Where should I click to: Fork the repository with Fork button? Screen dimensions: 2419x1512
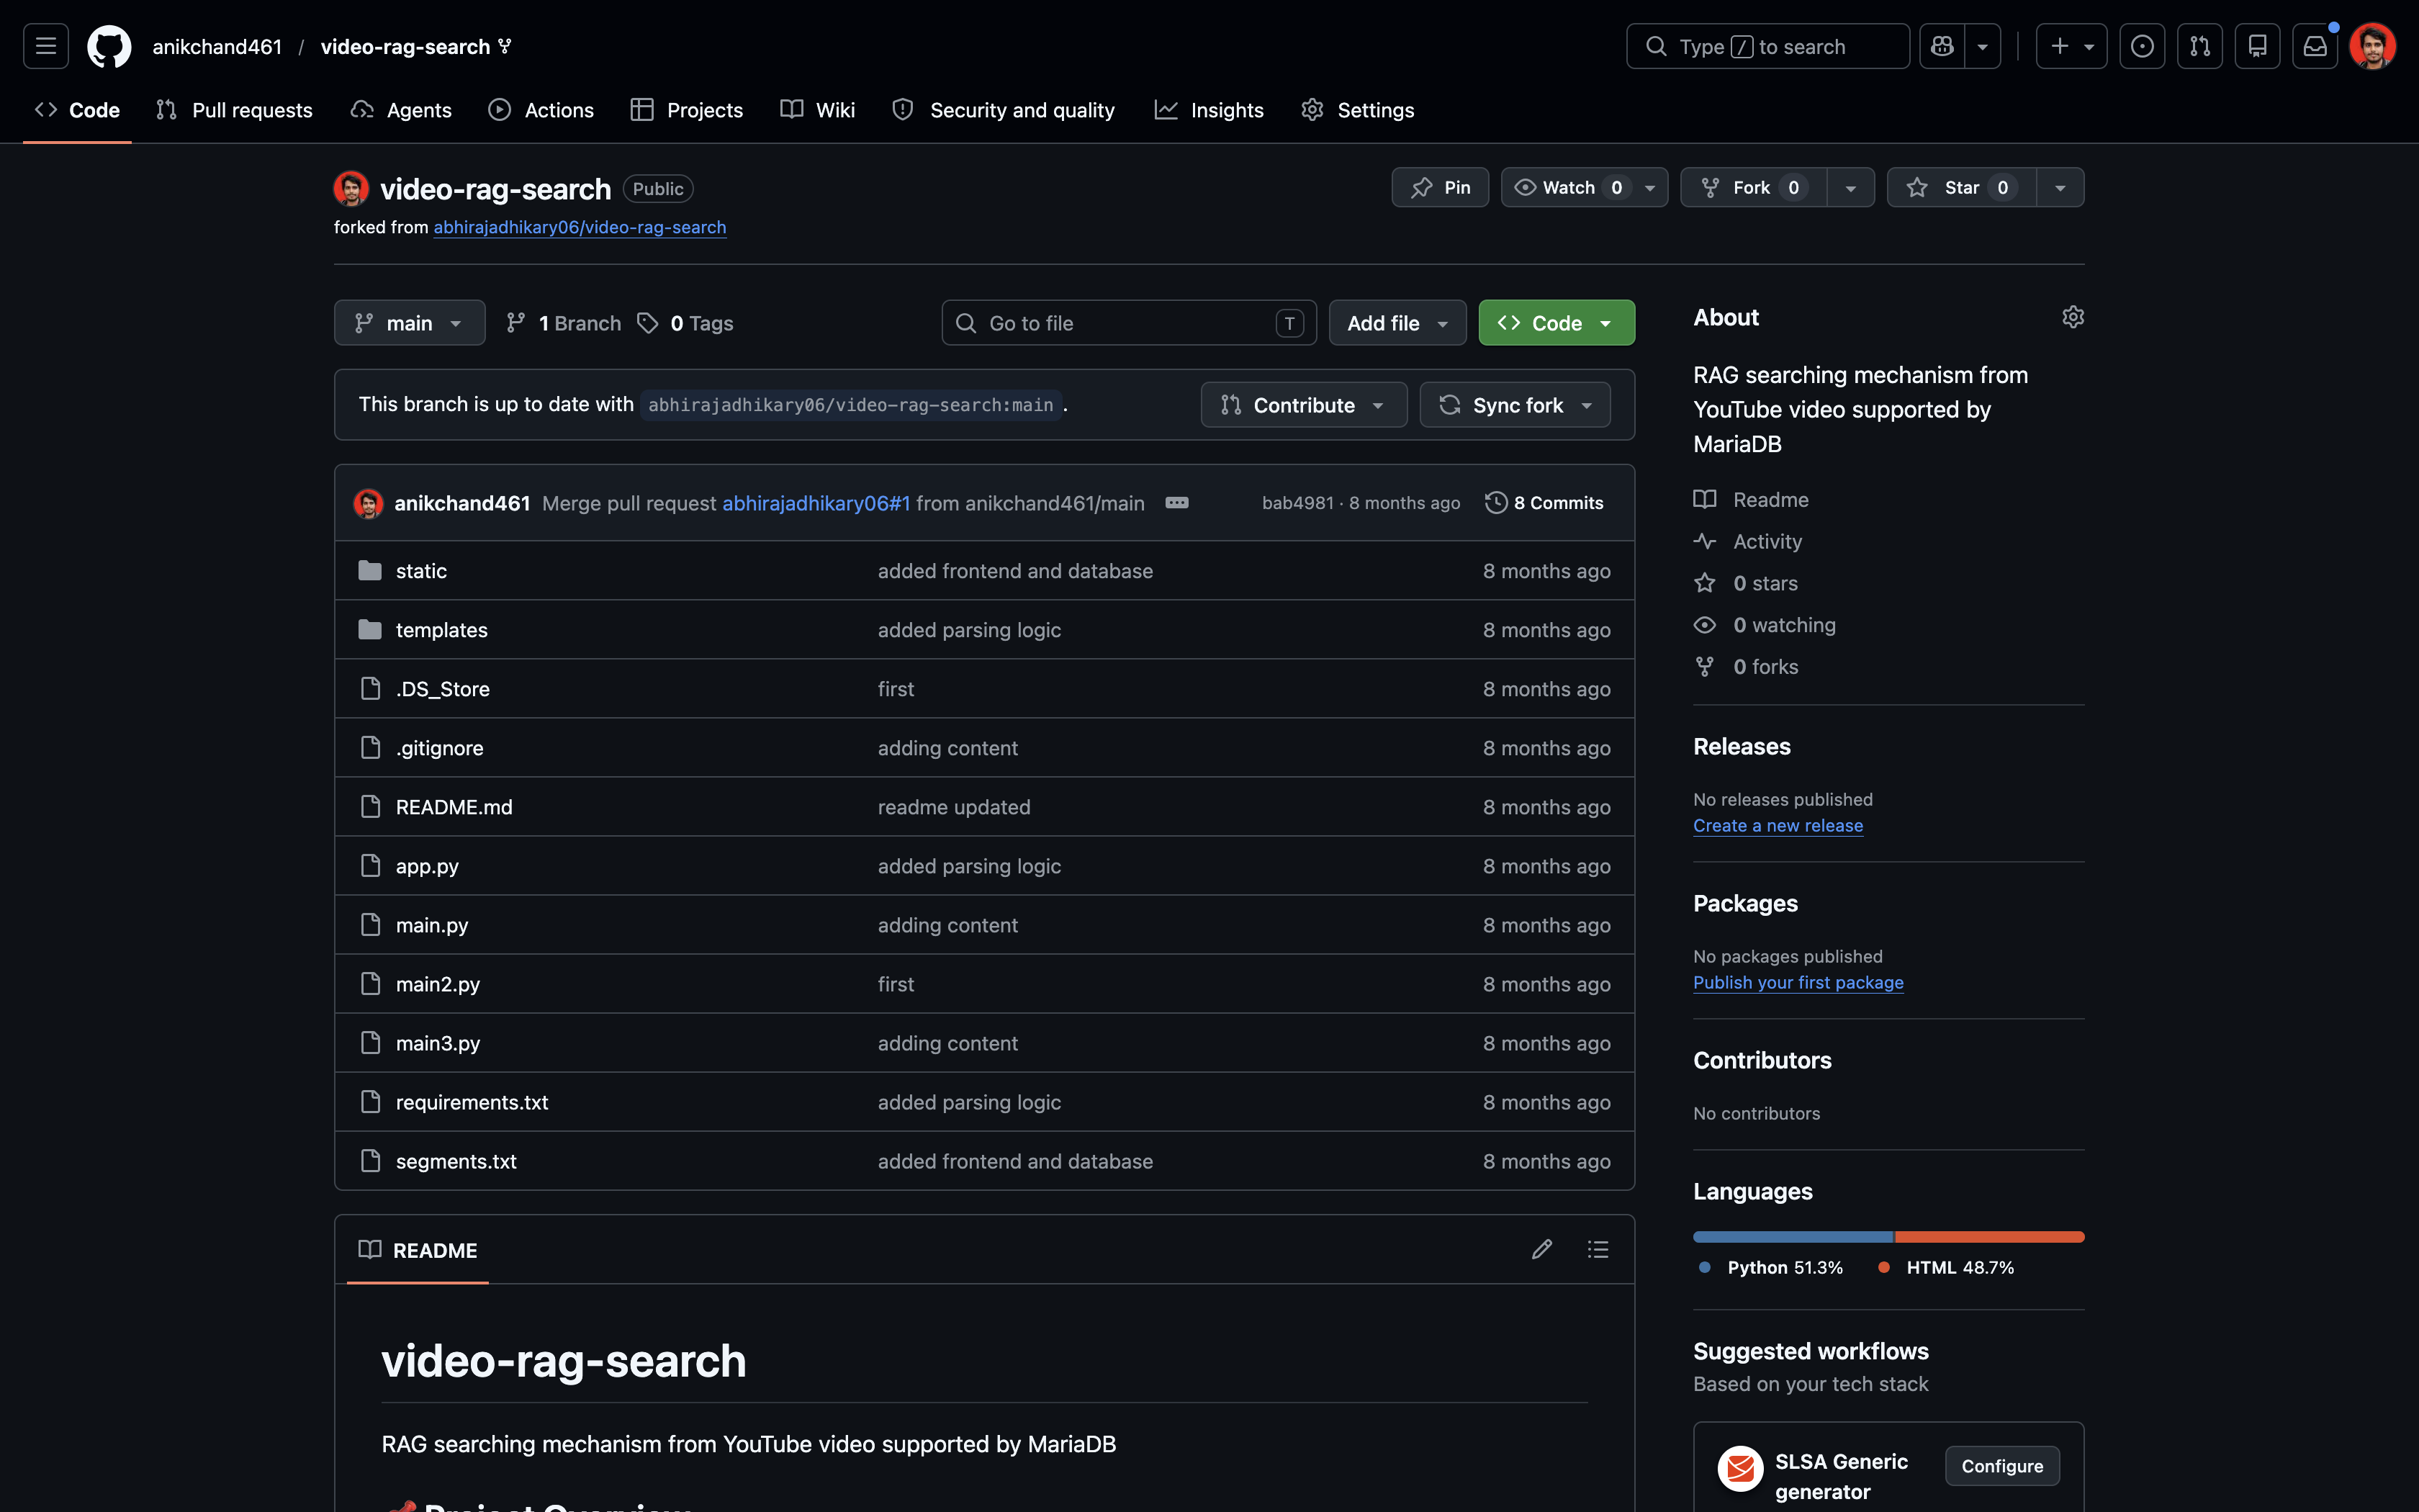tap(1753, 188)
